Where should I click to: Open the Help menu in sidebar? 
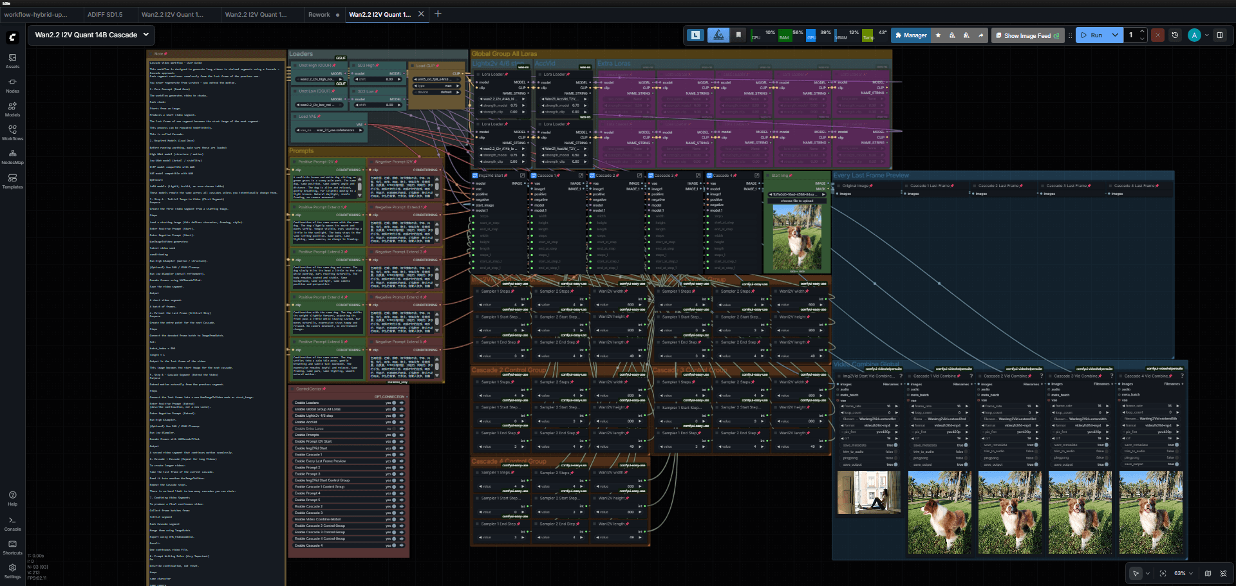coord(12,499)
